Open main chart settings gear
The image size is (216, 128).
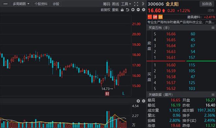click(144, 9)
